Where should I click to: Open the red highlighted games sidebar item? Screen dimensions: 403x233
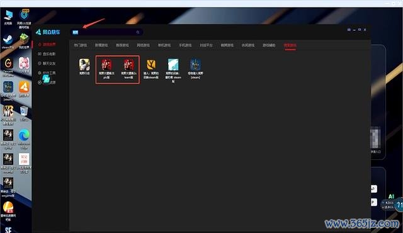pos(47,45)
